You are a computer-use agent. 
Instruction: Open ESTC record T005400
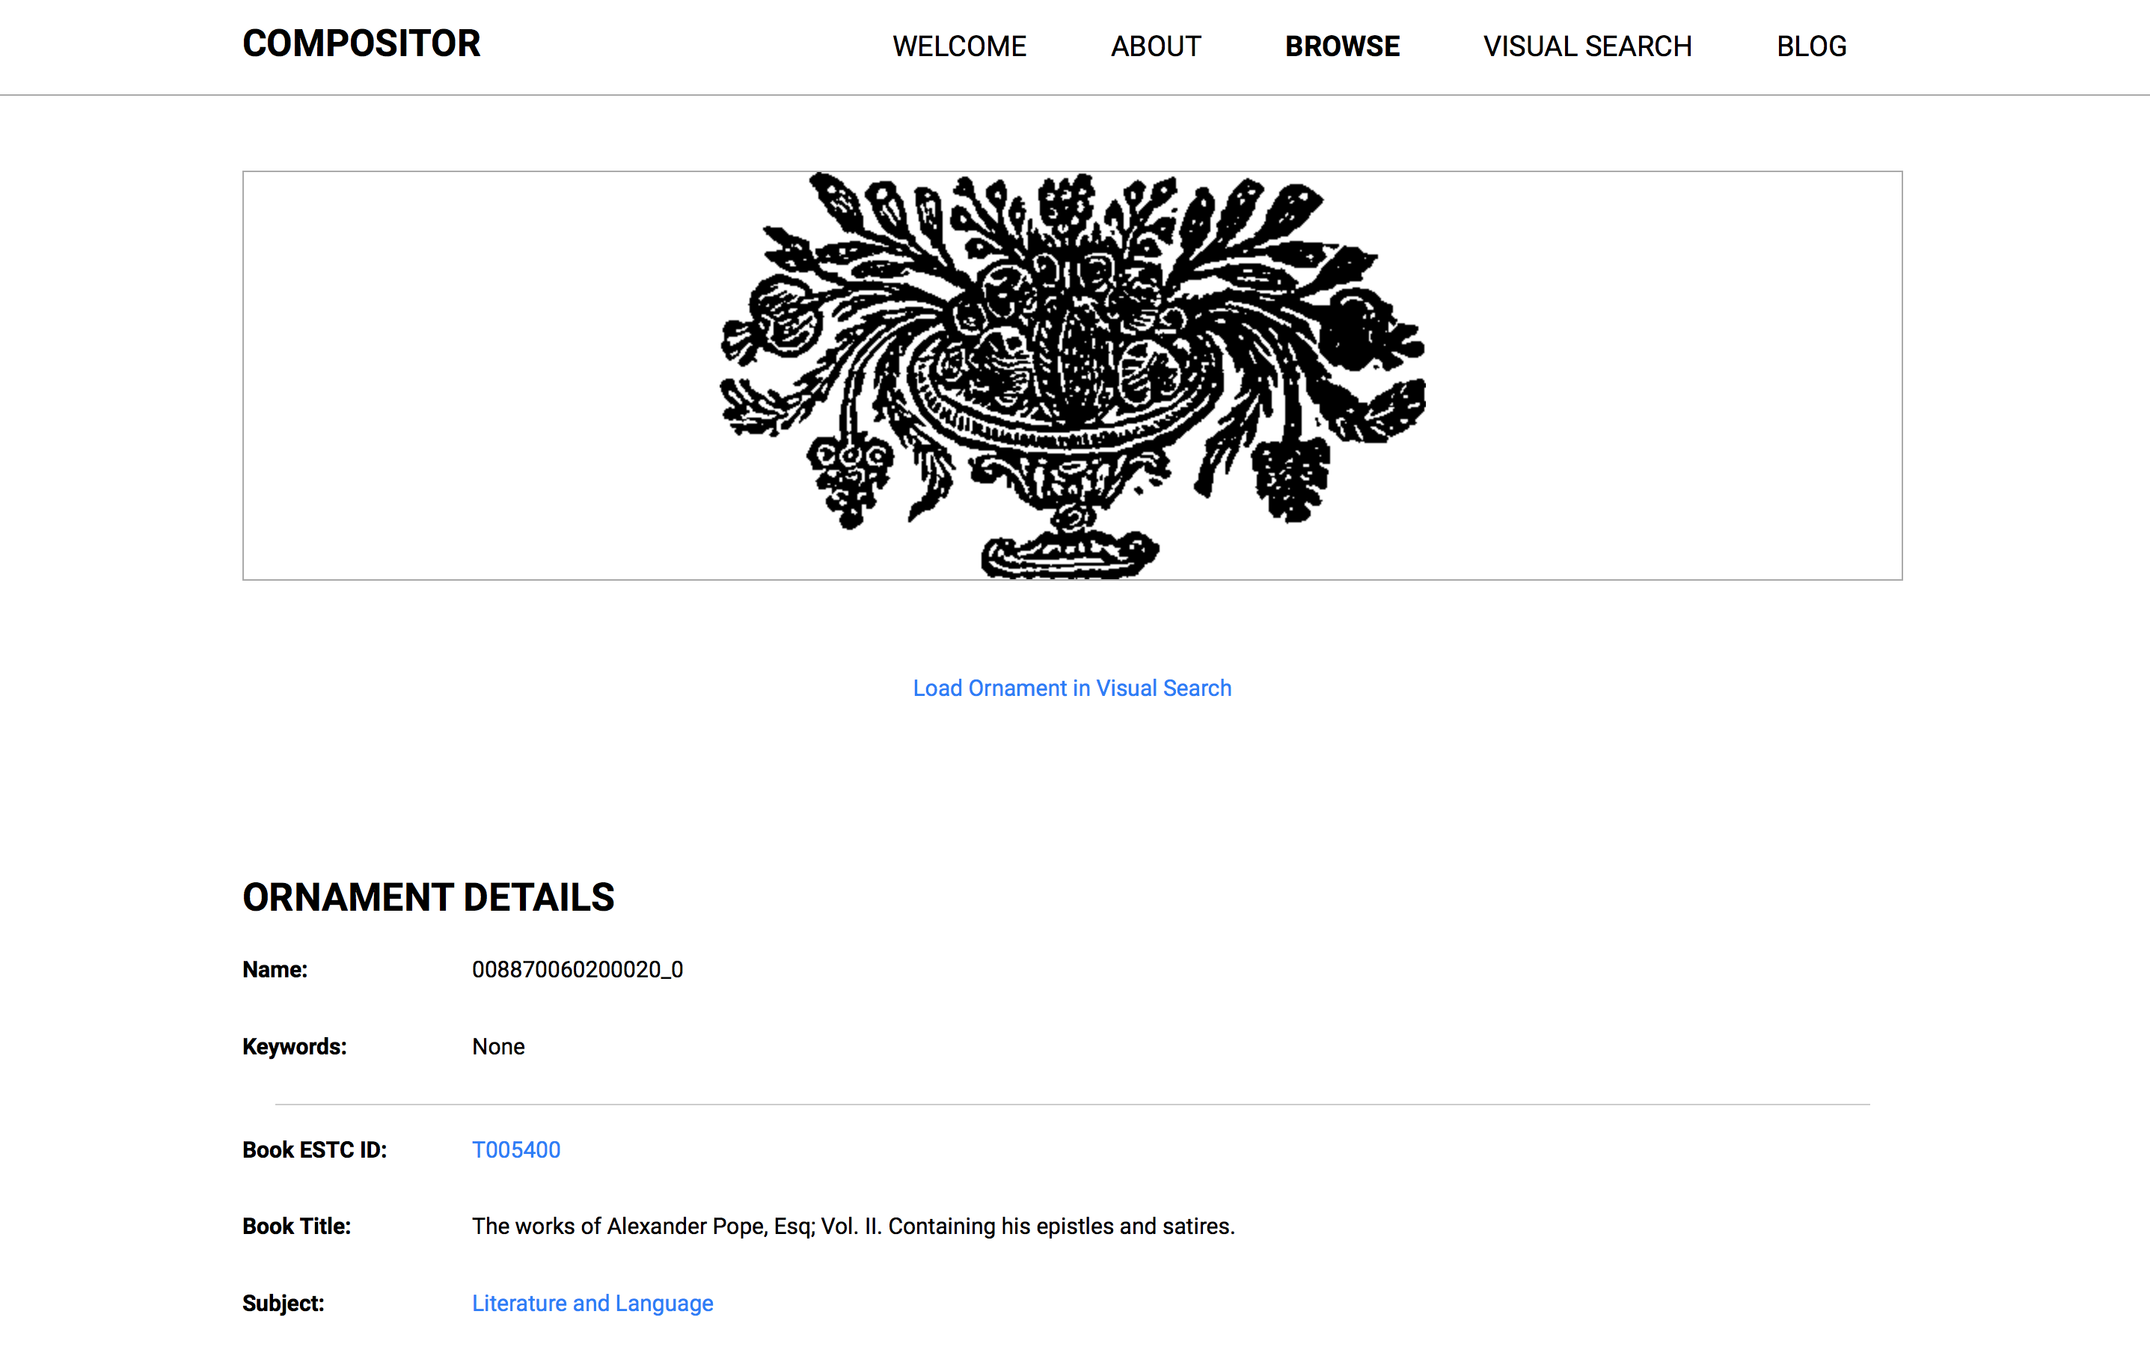pyautogui.click(x=515, y=1149)
